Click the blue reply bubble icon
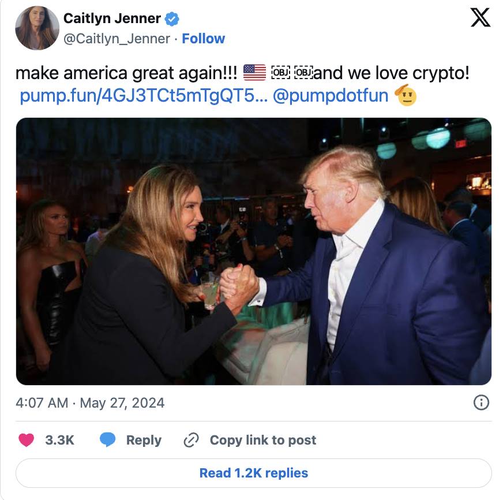503x500 pixels. [108, 440]
